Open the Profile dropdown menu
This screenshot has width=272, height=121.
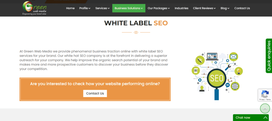pos(85,8)
